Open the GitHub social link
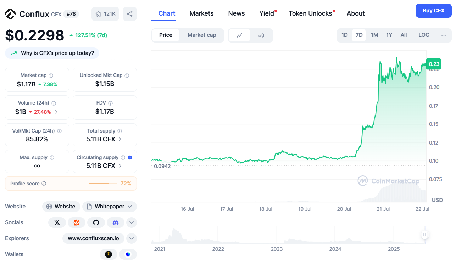 96,222
